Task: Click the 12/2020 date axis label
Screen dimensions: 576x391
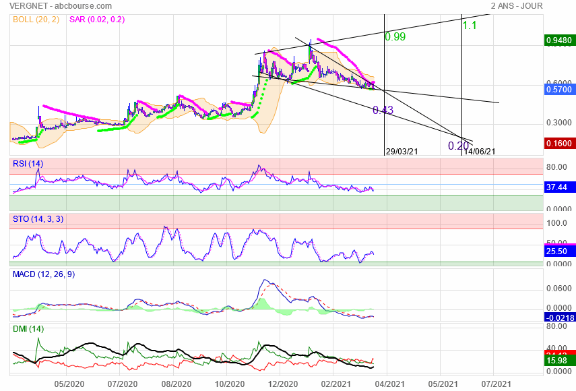Action: pyautogui.click(x=283, y=383)
